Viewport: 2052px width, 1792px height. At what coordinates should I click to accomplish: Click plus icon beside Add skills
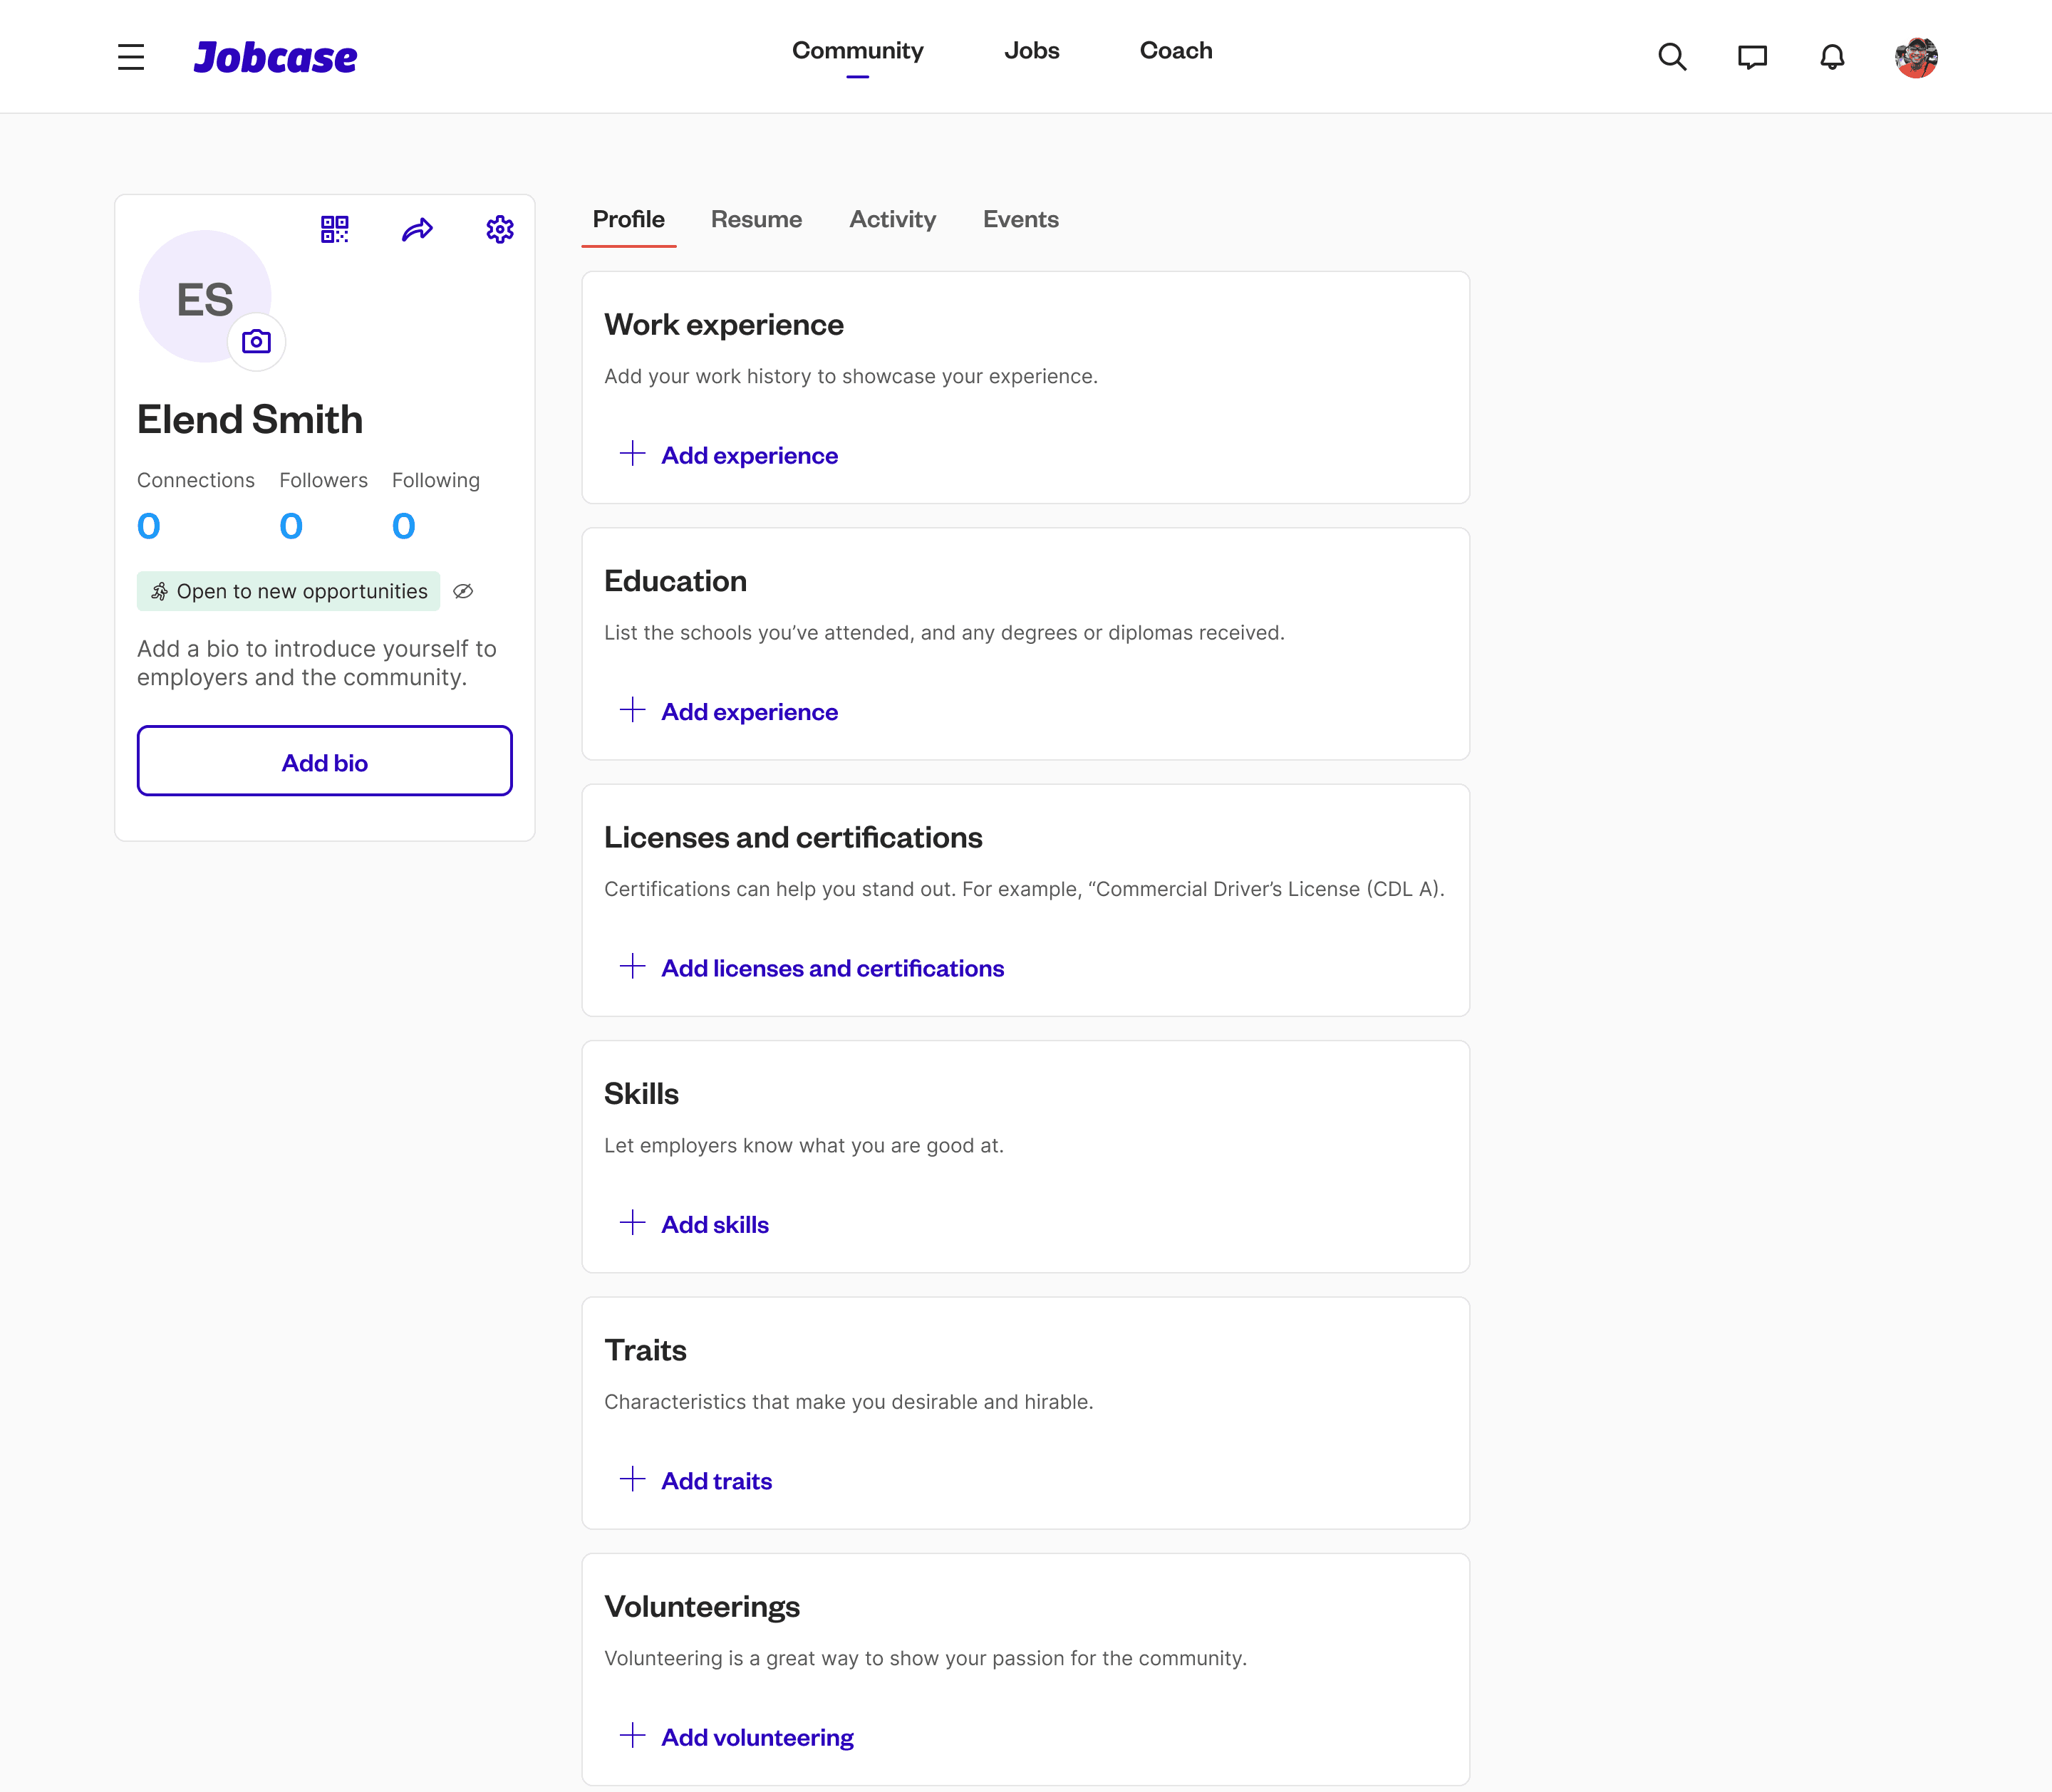pyautogui.click(x=632, y=1222)
